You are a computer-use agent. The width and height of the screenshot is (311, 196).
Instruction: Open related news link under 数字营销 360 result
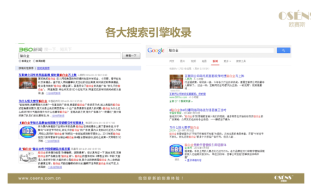(52, 141)
